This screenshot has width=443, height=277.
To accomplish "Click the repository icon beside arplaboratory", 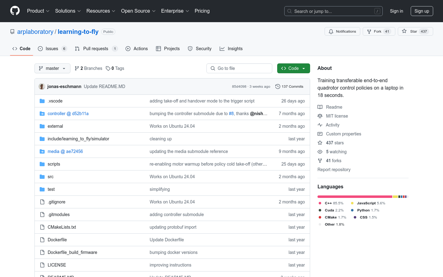I will point(12,32).
